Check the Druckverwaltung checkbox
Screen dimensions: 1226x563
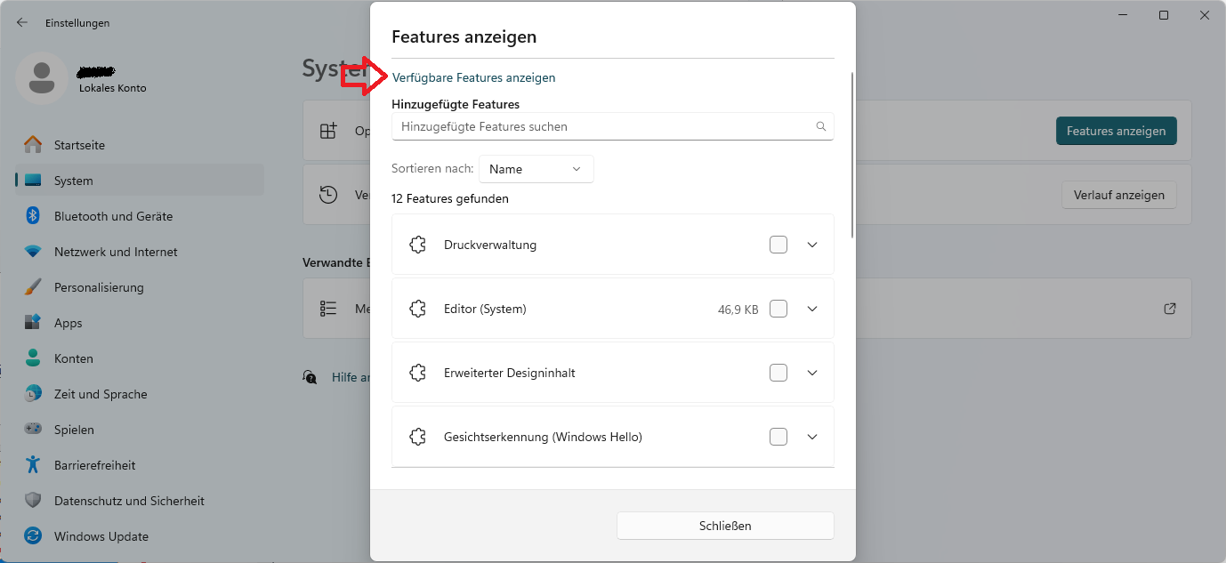click(x=778, y=244)
